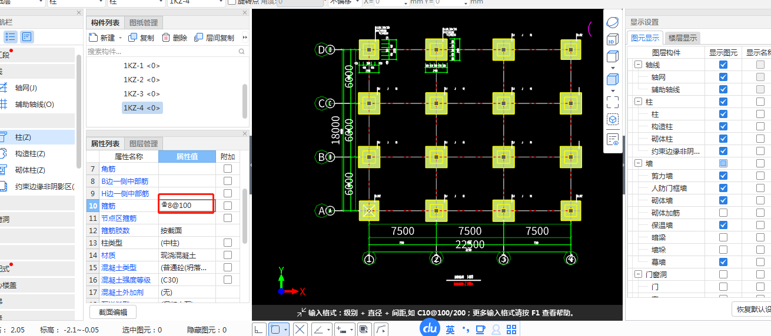Click the wireframe cube view icon
771x336 pixels.
tap(613, 57)
